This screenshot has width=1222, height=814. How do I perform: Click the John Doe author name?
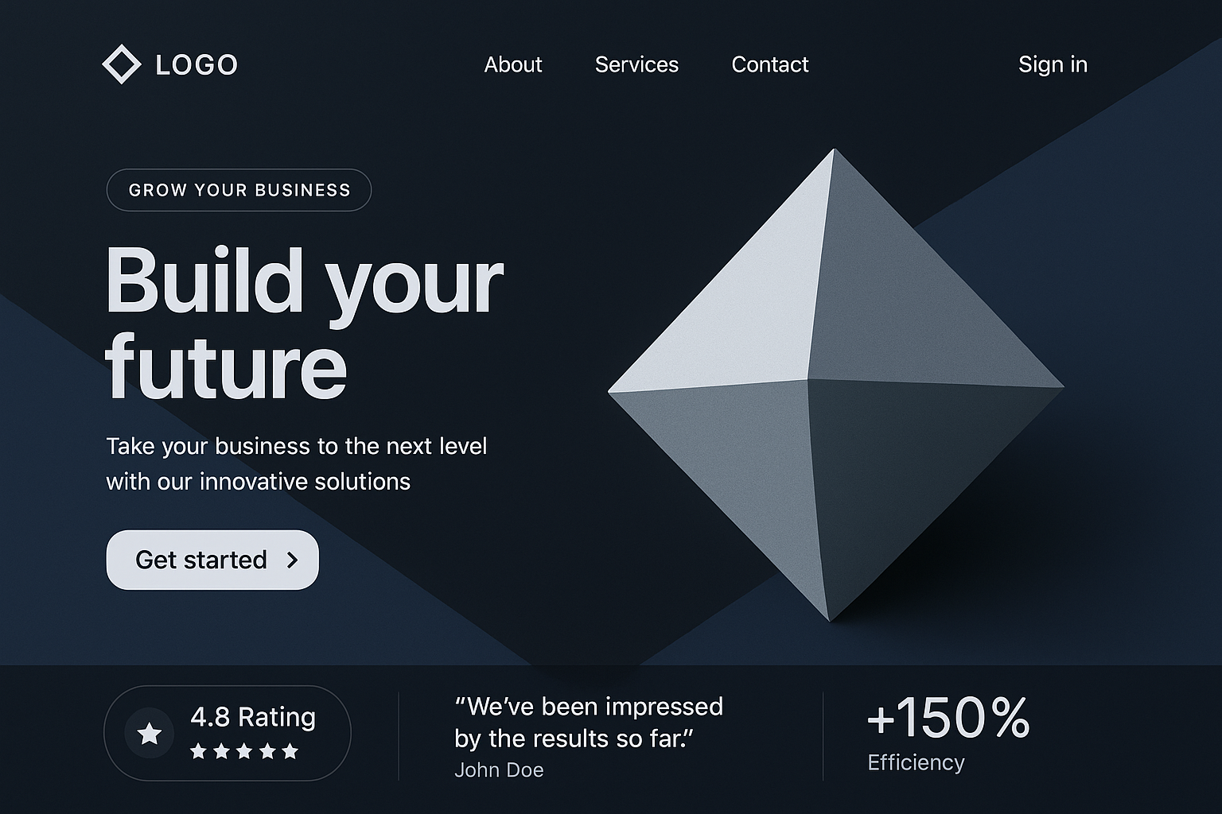click(499, 770)
